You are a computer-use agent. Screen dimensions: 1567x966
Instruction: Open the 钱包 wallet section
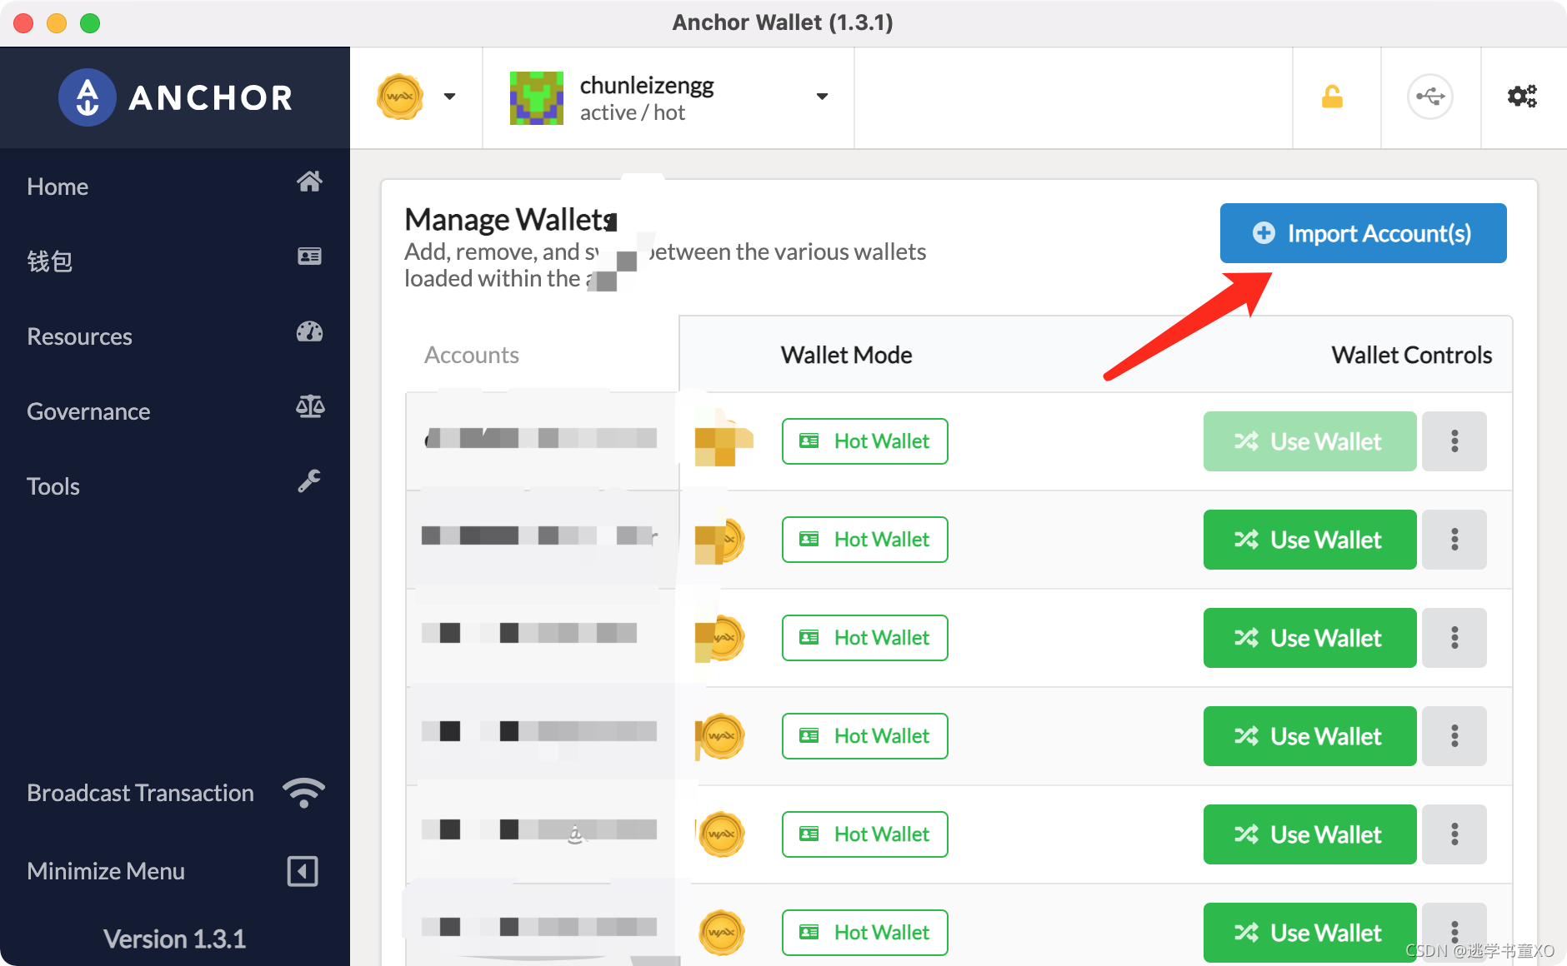[x=175, y=261]
